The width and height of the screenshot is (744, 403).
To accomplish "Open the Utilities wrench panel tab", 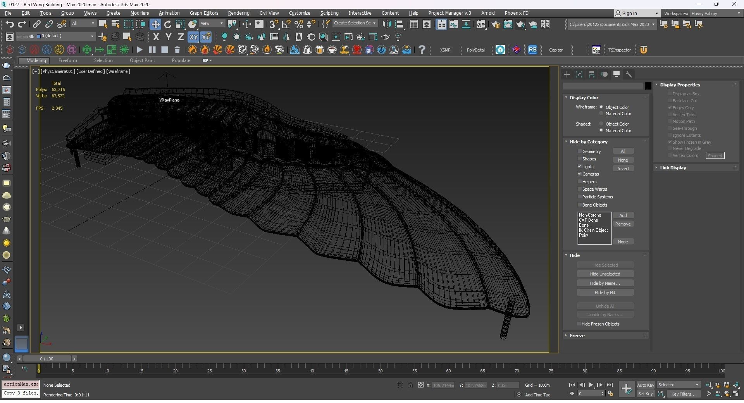I will [x=629, y=74].
